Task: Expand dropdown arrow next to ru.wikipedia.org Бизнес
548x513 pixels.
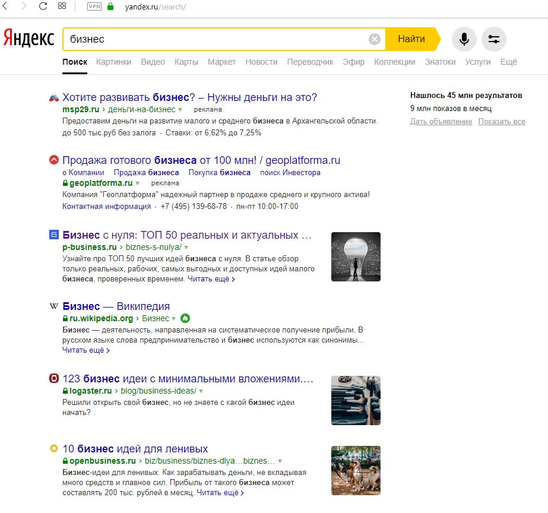Action: pyautogui.click(x=173, y=319)
